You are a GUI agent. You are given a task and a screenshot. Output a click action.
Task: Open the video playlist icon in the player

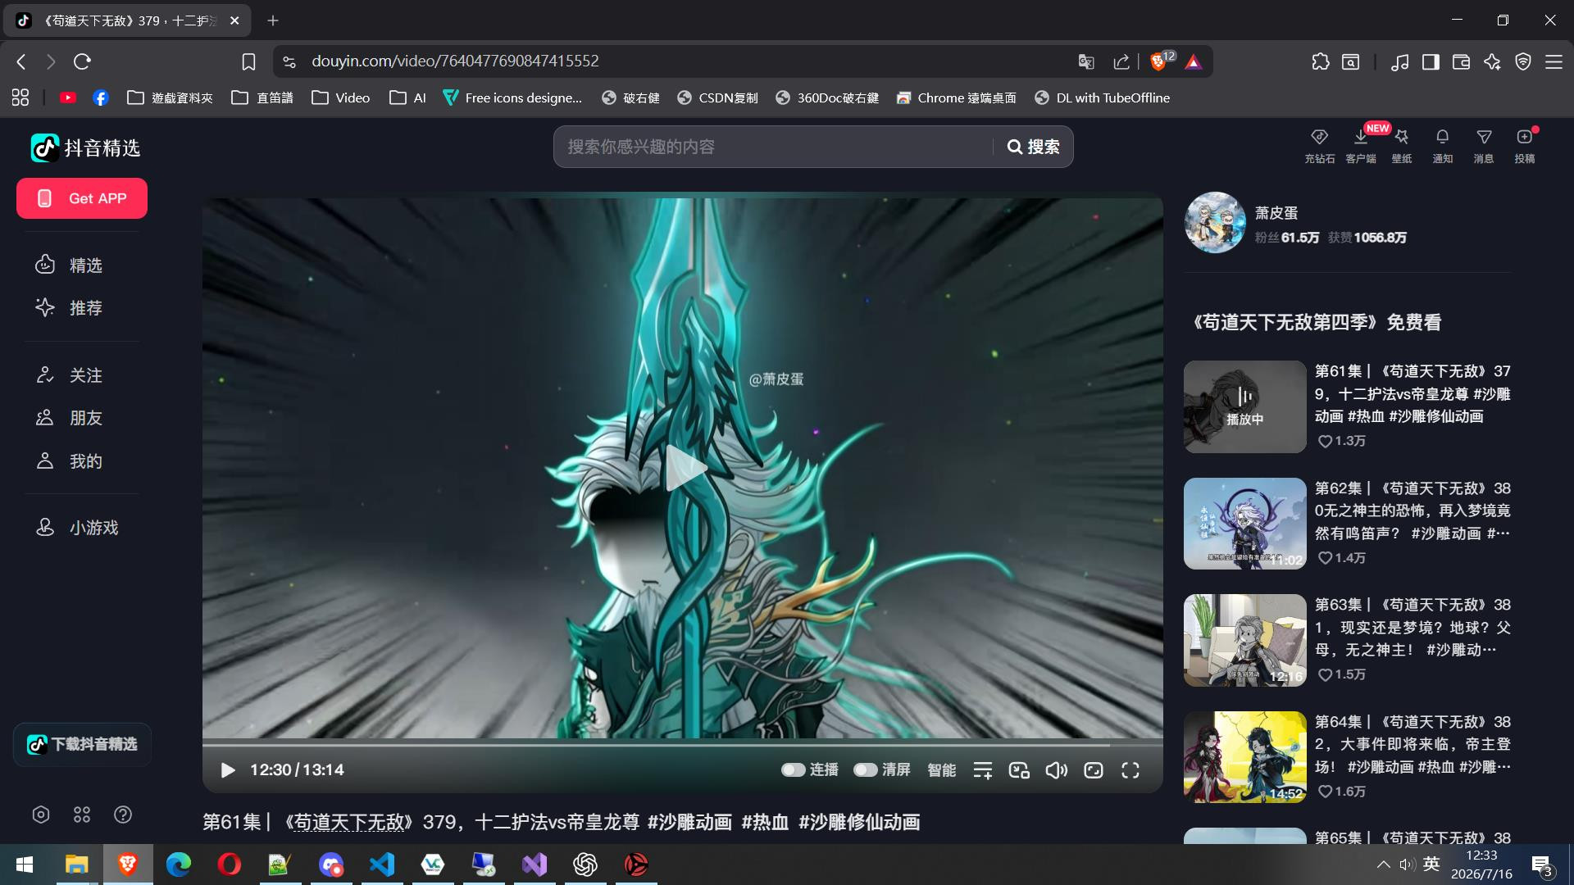coord(982,770)
